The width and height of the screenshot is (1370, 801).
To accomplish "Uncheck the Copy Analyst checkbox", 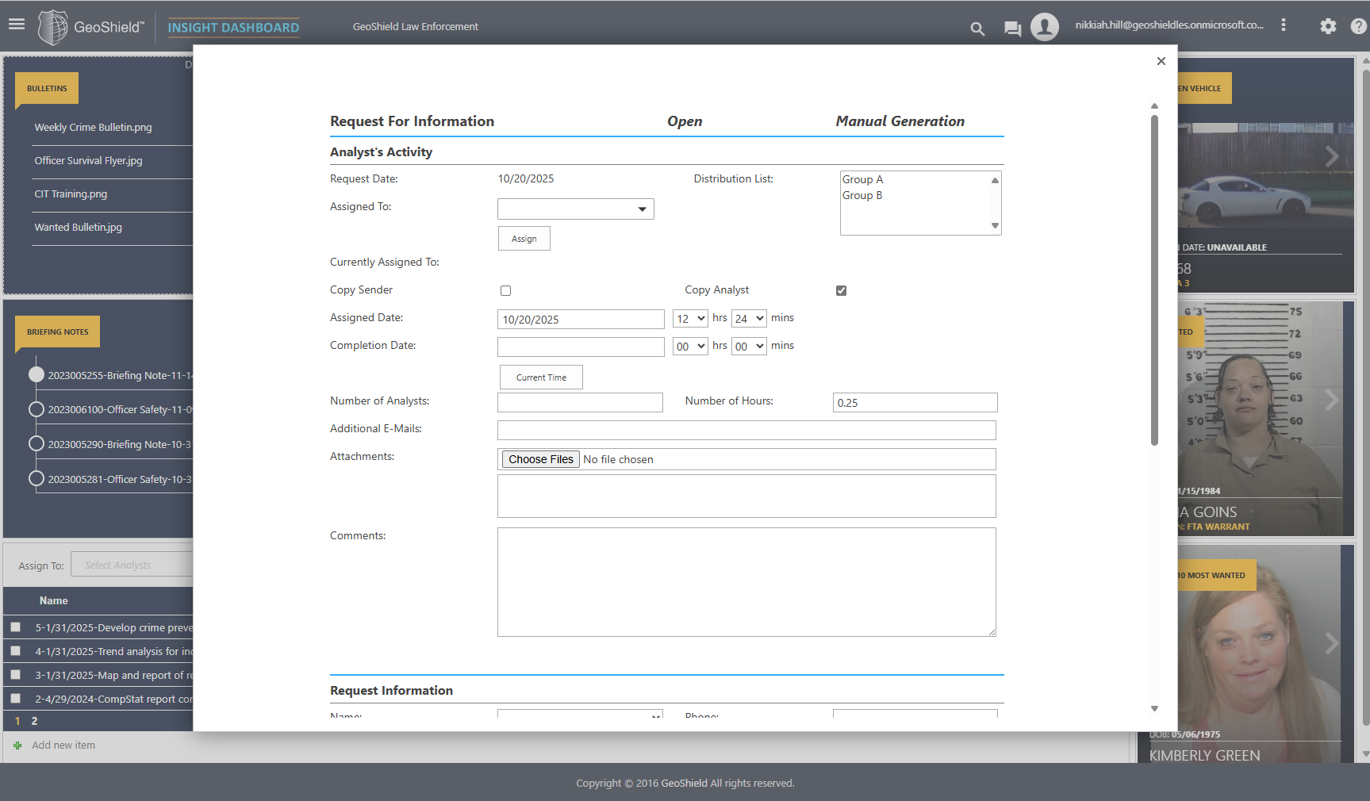I will [841, 291].
